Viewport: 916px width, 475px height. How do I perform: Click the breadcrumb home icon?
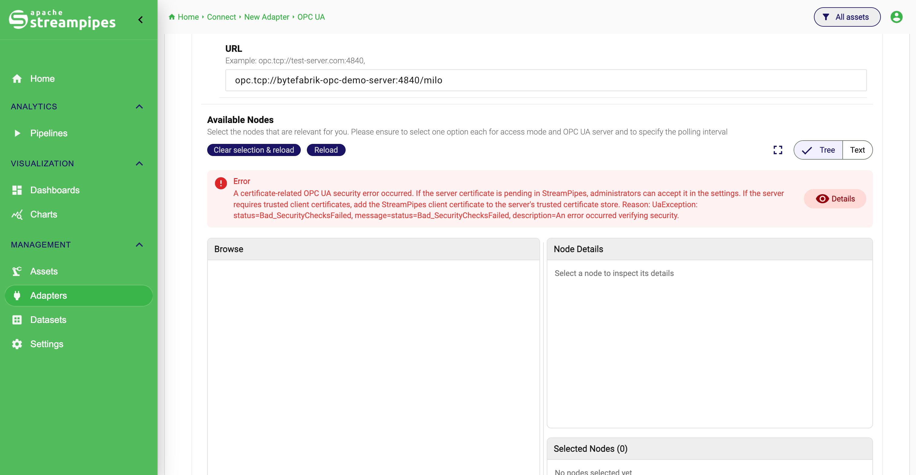(x=172, y=17)
